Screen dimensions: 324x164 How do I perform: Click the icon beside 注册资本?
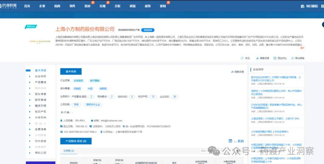click(x=90, y=126)
